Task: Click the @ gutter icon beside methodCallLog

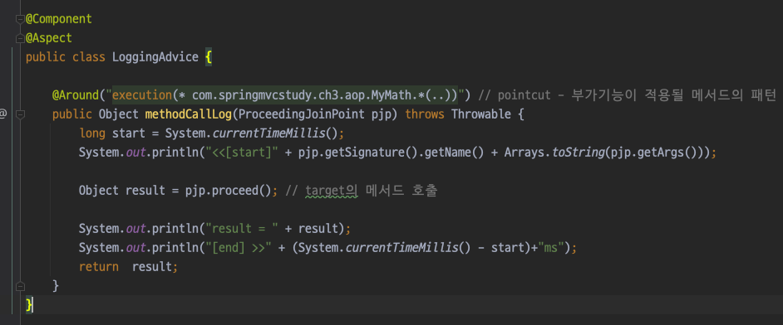Action: 3,114
